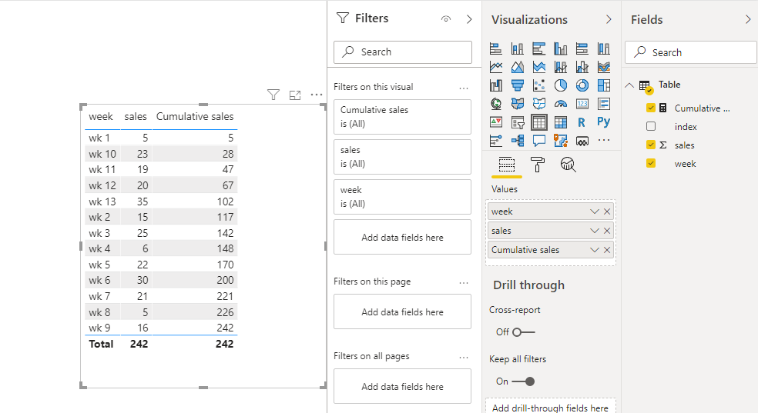The image size is (758, 413).
Task: Convert the visual to a Matrix
Action: [561, 122]
